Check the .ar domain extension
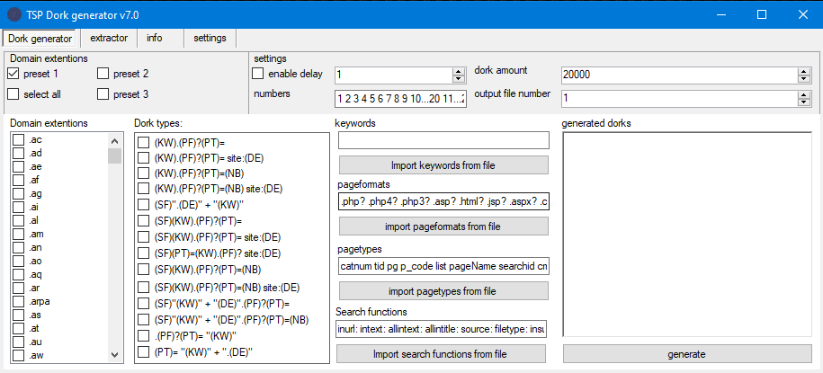823x373 pixels. pyautogui.click(x=18, y=288)
